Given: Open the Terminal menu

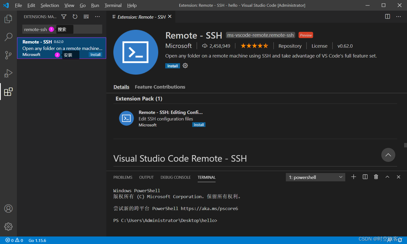Looking at the screenshot, I should 113,5.
